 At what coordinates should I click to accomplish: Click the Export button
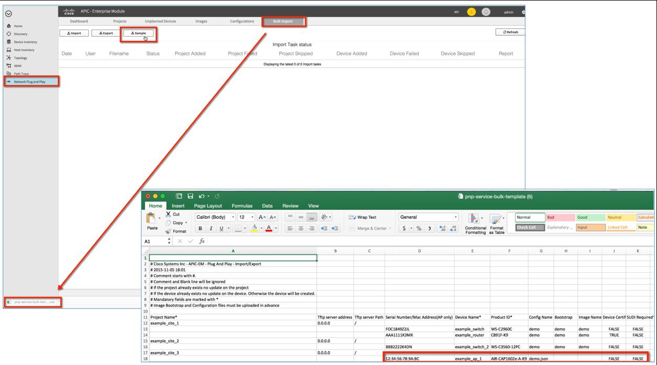tap(106, 33)
